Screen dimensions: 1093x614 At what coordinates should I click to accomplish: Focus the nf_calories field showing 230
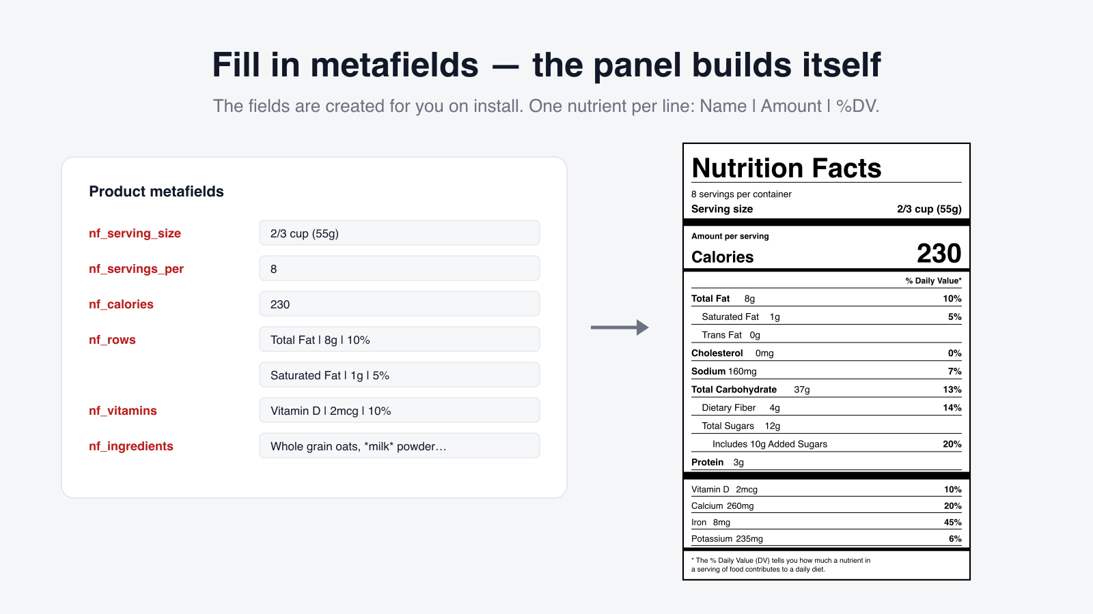pos(400,304)
